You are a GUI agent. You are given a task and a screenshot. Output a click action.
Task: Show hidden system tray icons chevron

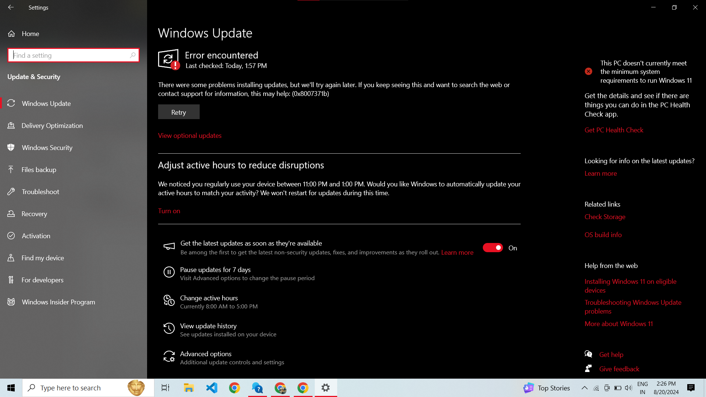pos(584,388)
